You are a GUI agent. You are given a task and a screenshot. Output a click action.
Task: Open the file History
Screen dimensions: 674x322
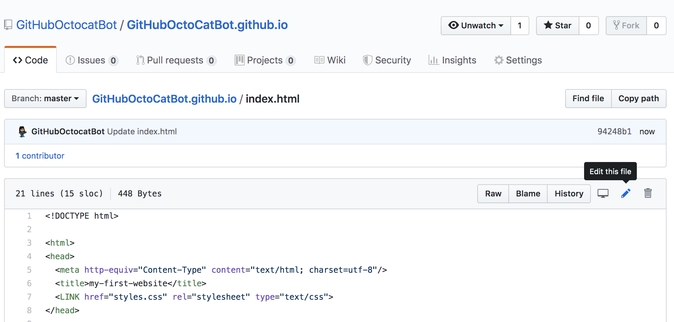click(569, 194)
